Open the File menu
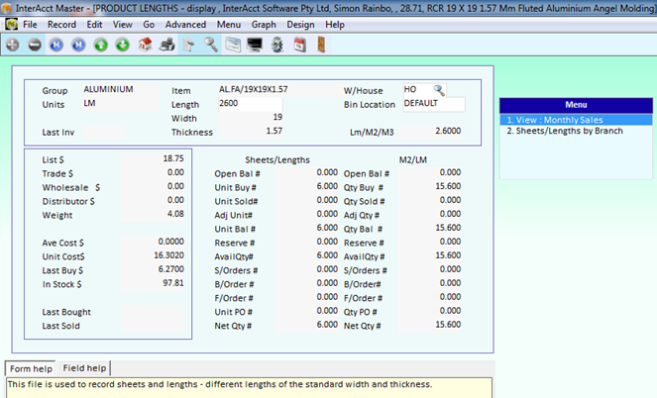 30,25
